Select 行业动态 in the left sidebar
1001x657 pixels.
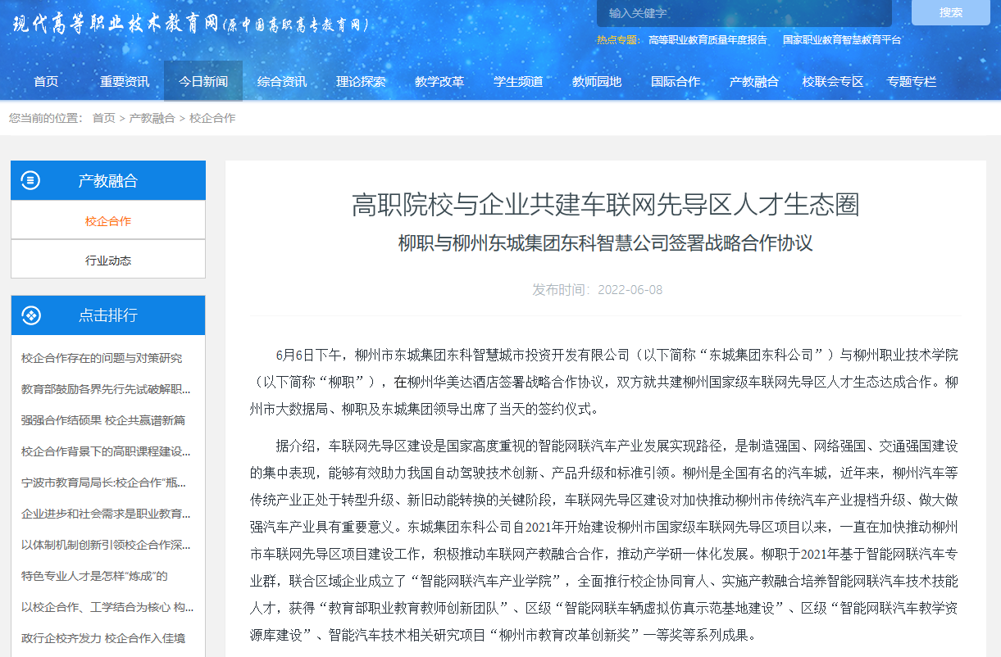[108, 261]
